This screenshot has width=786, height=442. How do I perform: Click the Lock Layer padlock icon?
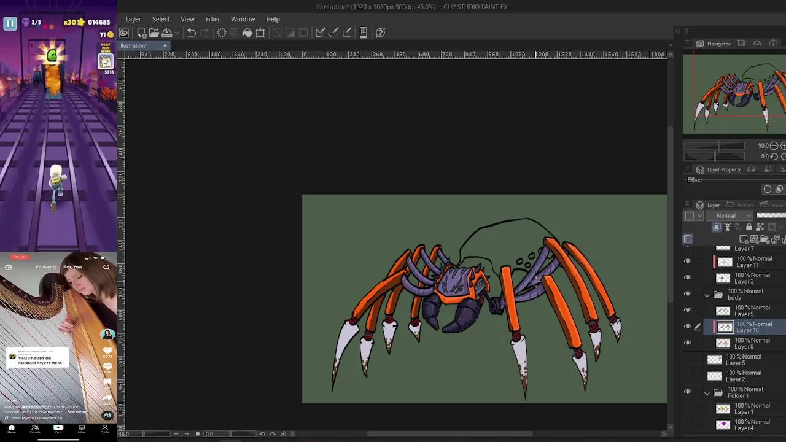[749, 227]
